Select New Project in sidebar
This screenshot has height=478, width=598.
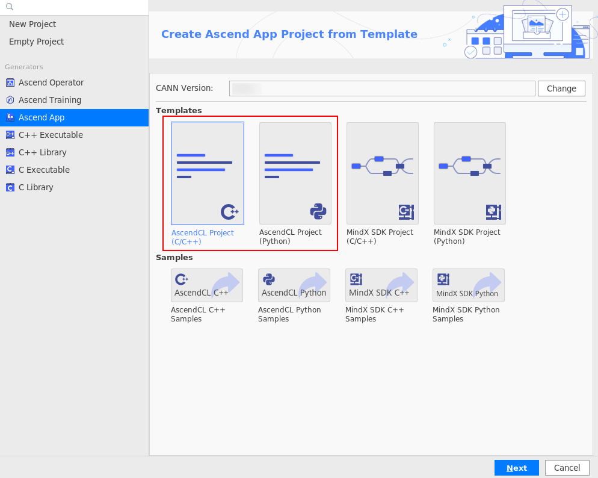click(32, 24)
